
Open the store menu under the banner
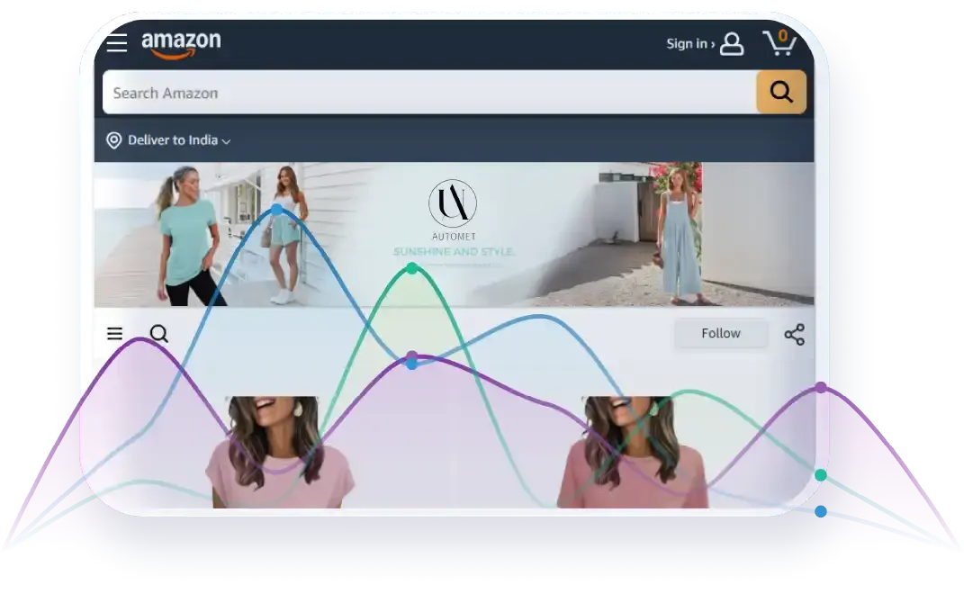click(x=115, y=334)
